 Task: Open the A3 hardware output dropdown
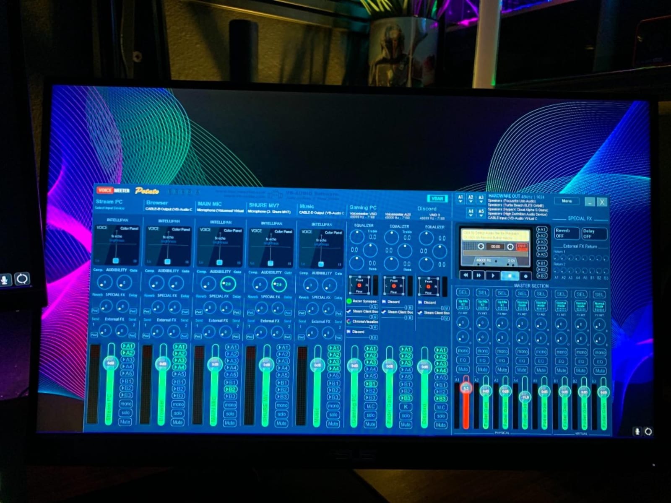tap(481, 199)
